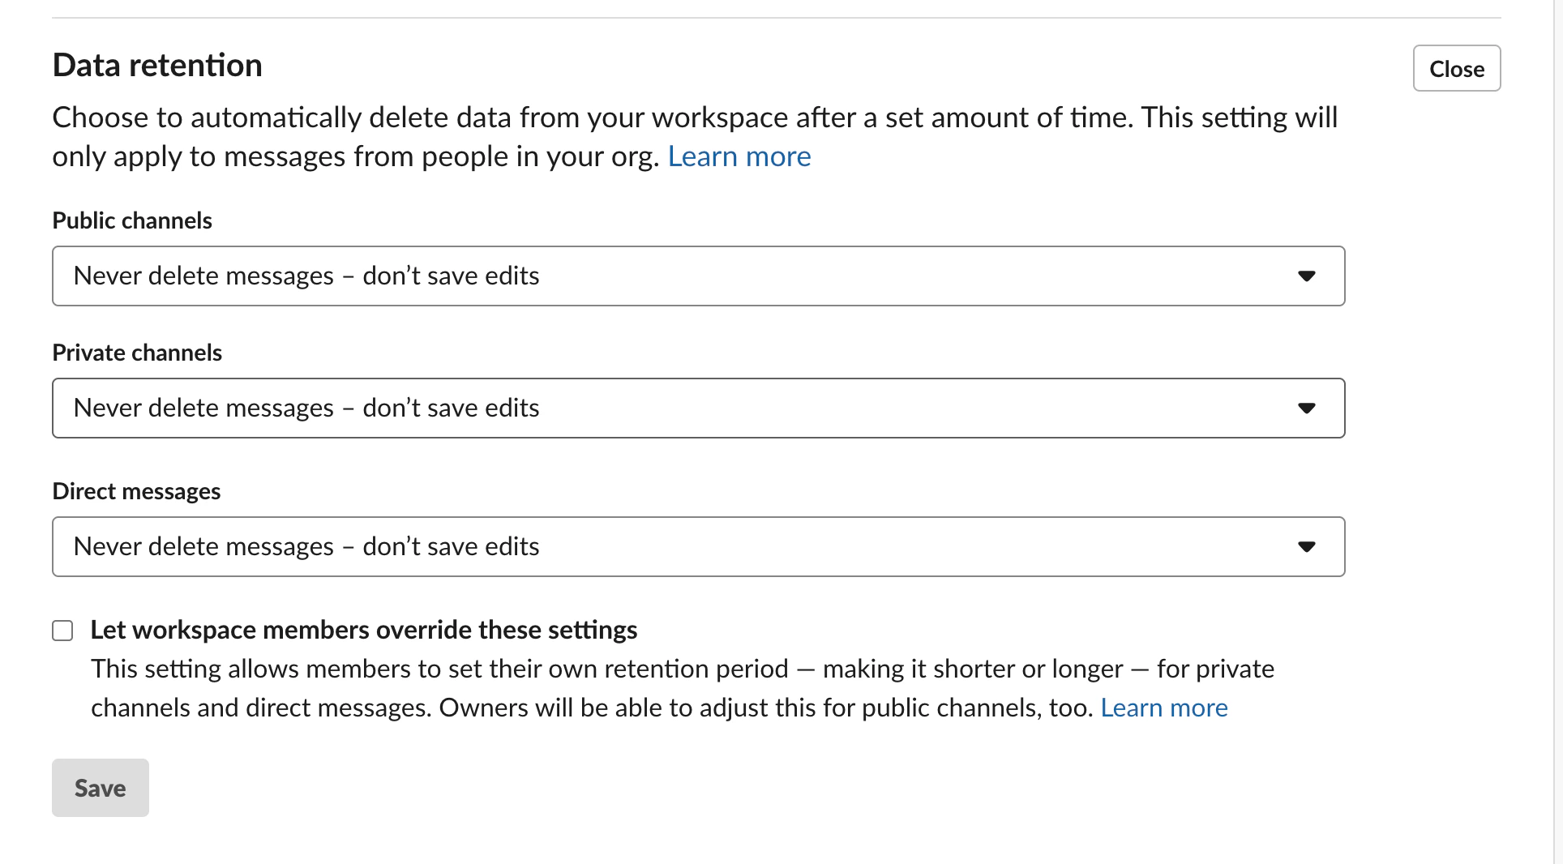Select current Private channels retention value
This screenshot has width=1563, height=864.
[x=306, y=408]
